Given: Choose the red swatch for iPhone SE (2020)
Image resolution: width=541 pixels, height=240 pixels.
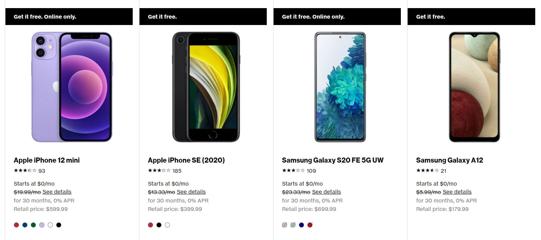Looking at the screenshot, I should 150,224.
